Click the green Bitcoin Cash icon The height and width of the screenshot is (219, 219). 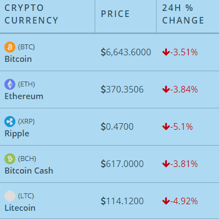point(10,159)
